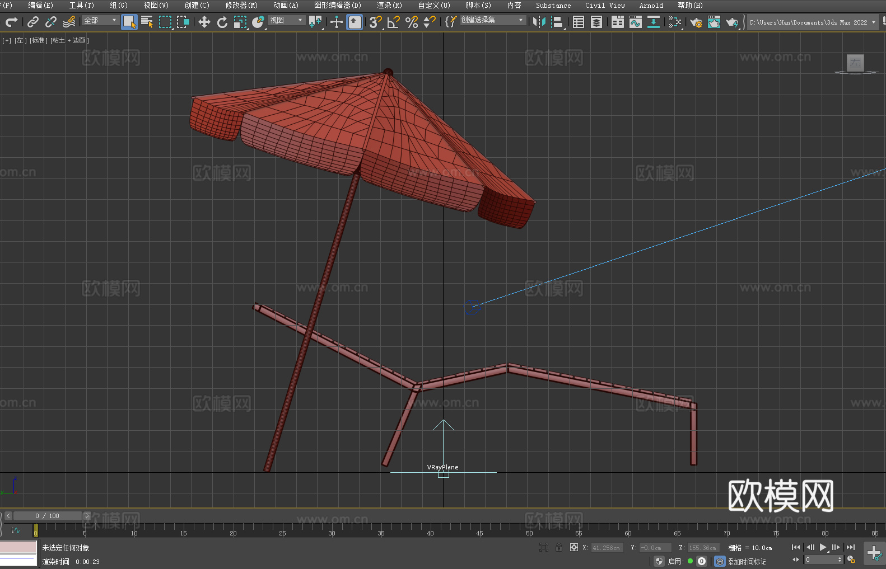
Task: Open the 组(G) menu
Action: (x=119, y=5)
